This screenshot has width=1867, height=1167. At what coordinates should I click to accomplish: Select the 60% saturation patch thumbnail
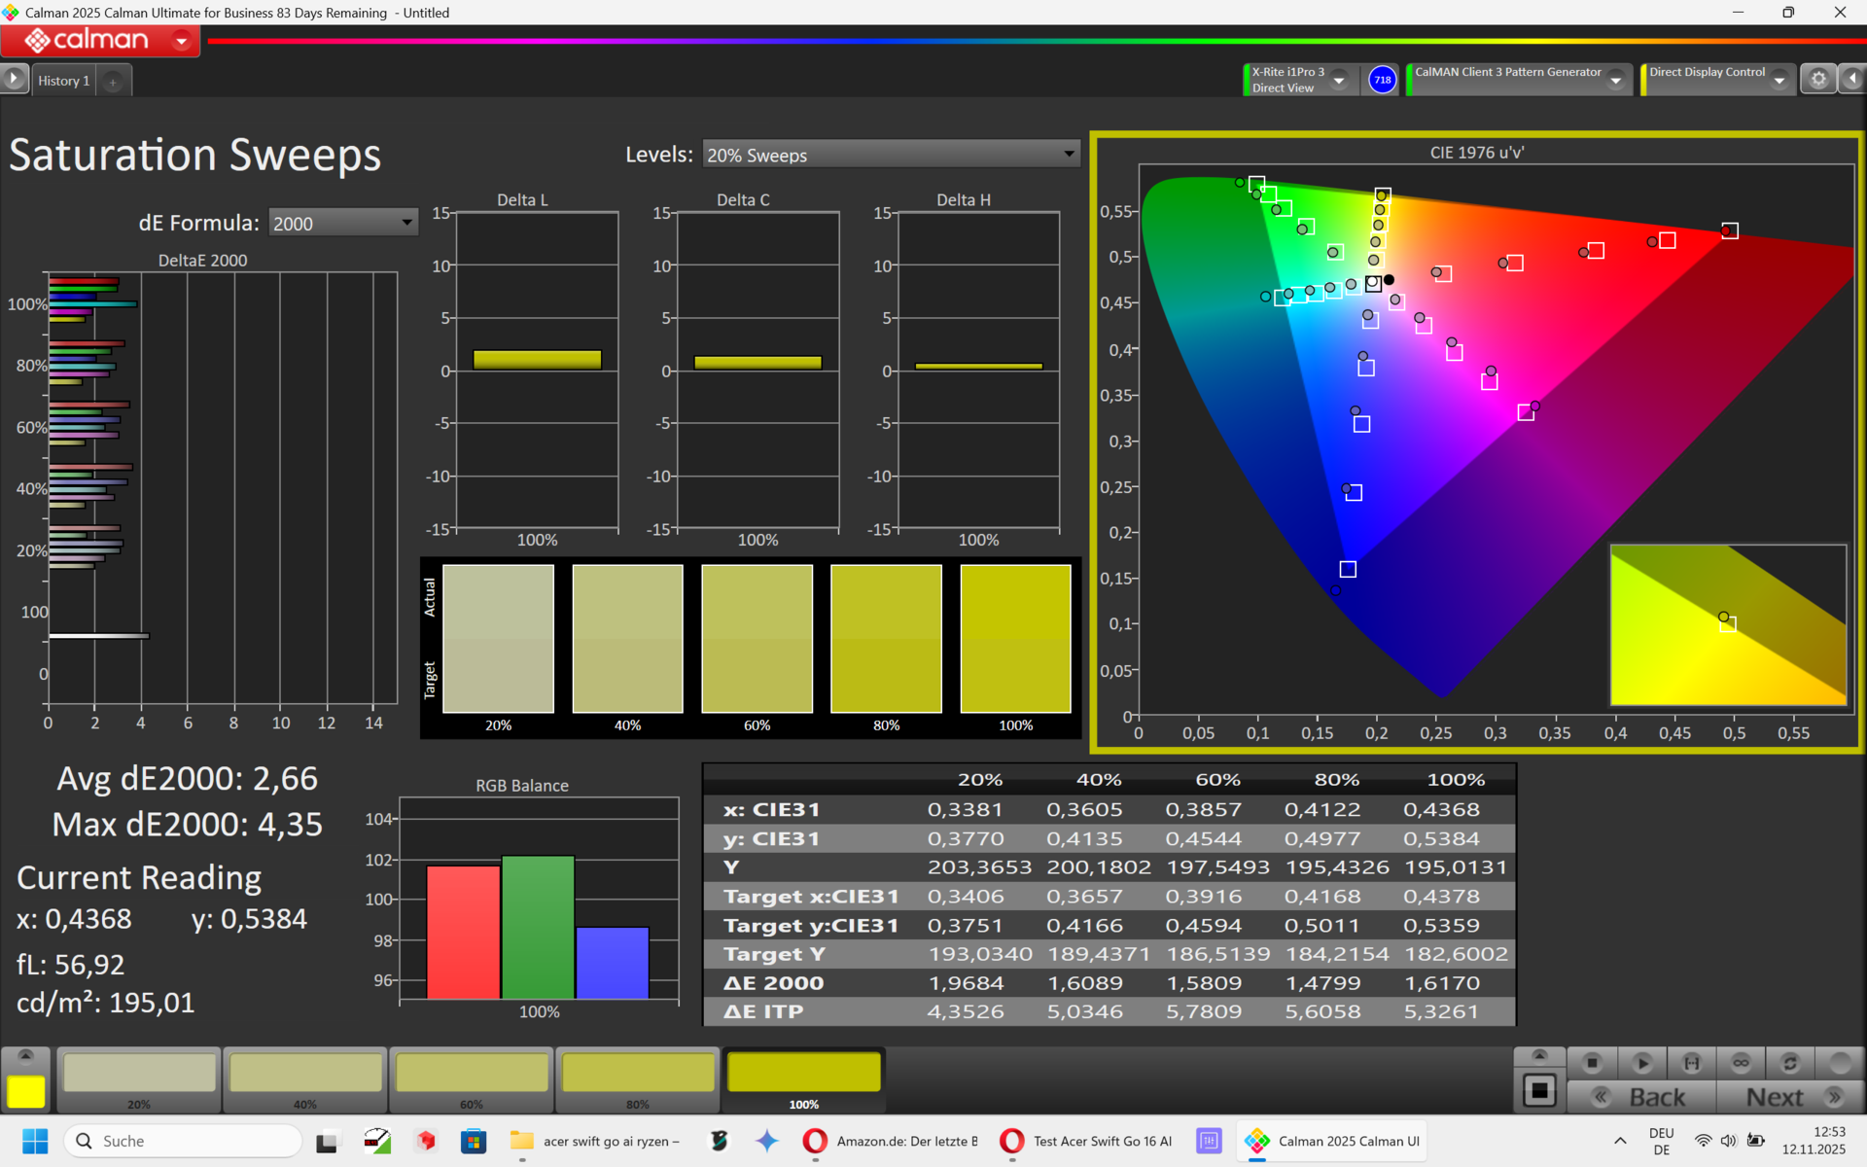click(x=472, y=1079)
